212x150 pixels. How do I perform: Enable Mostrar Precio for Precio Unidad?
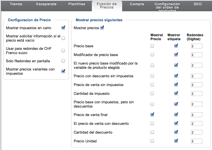[x=152, y=141]
